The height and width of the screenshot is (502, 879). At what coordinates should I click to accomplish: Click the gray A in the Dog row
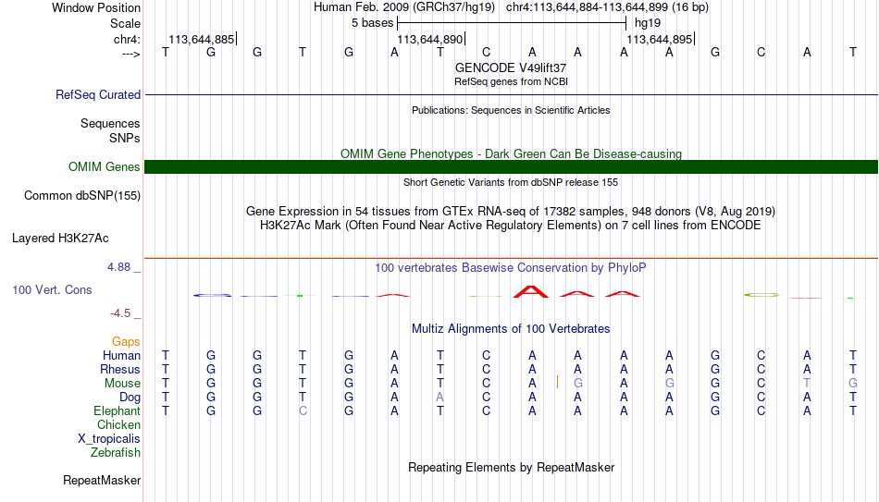440,398
